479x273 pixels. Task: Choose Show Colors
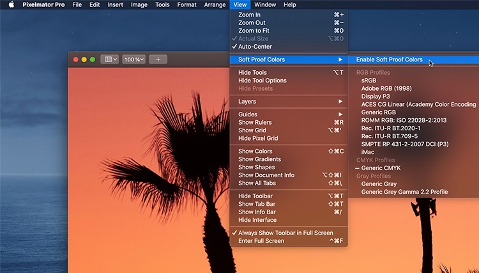pyautogui.click(x=289, y=152)
